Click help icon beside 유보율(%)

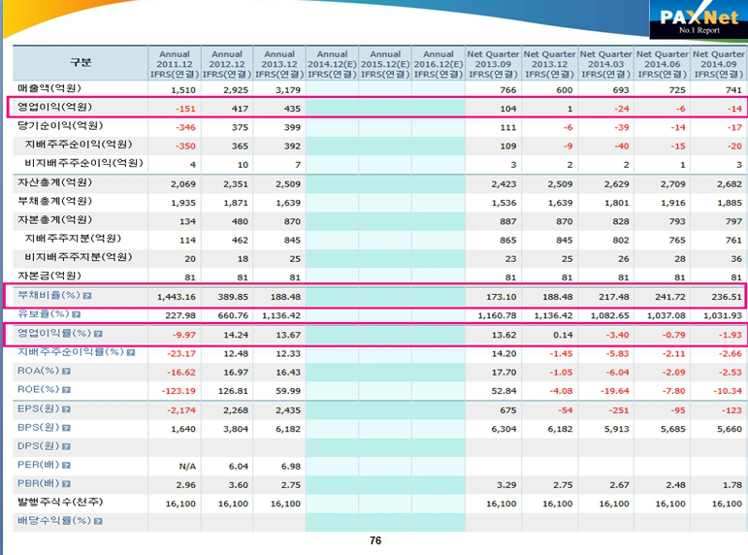75,314
